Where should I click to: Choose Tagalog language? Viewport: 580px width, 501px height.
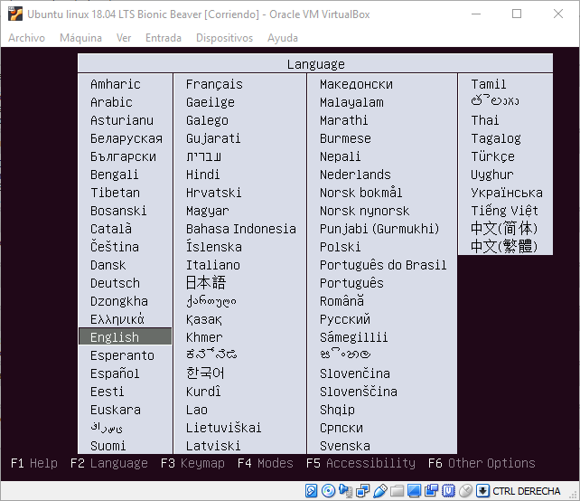[496, 138]
